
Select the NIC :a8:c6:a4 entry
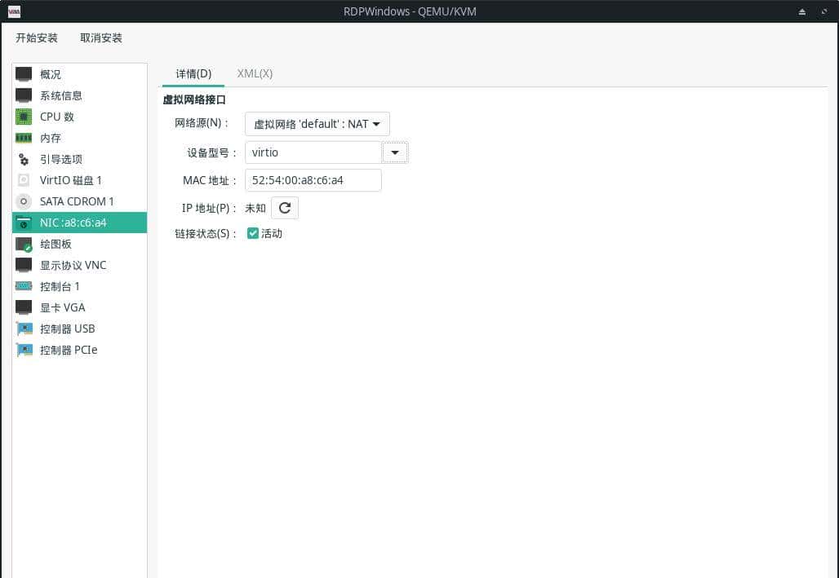pos(77,223)
